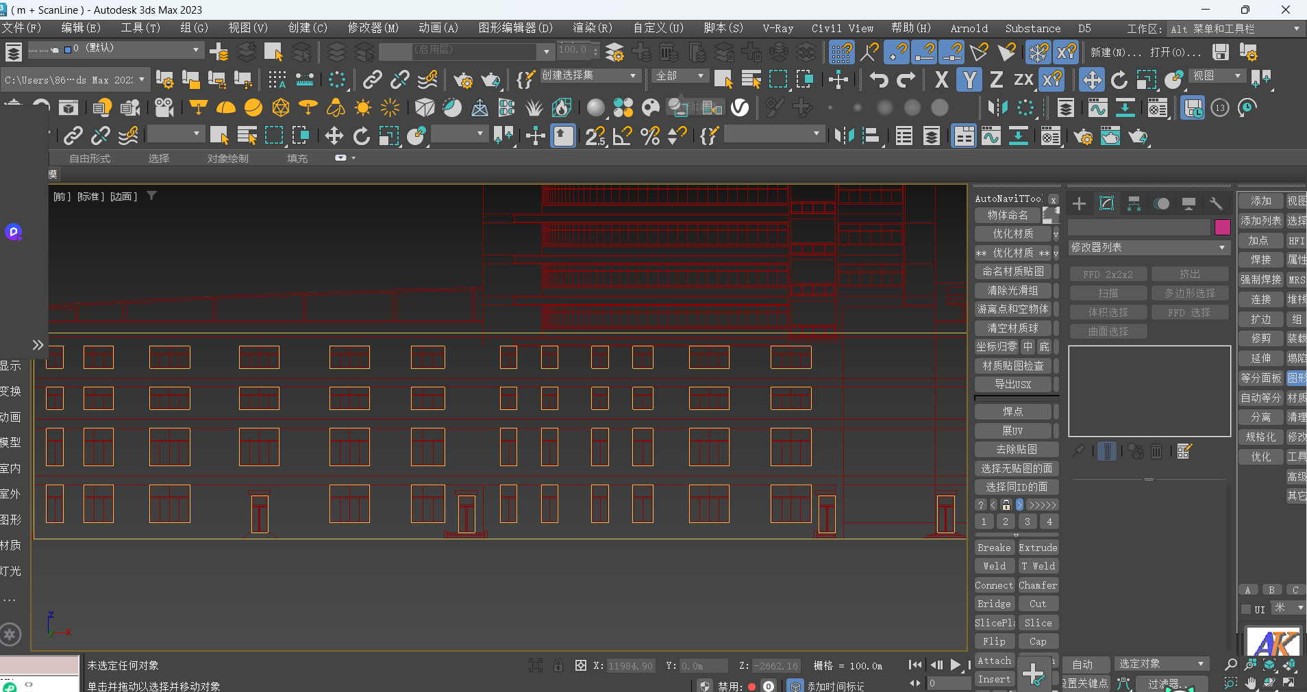
Task: Open the 修改器(M) menu
Action: tap(373, 28)
